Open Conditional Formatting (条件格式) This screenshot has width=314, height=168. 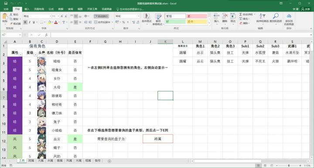pos(147,19)
